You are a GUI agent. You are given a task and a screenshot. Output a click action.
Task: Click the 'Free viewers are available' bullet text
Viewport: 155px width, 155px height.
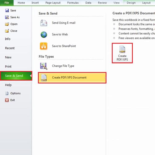[x=137, y=38]
